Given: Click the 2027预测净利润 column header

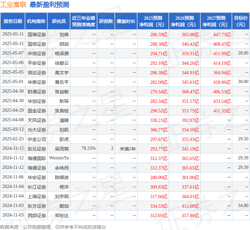Looking at the screenshot, I should (216, 21).
